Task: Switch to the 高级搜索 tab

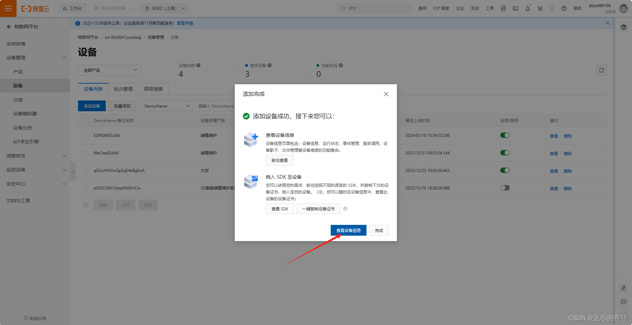Action: [153, 89]
